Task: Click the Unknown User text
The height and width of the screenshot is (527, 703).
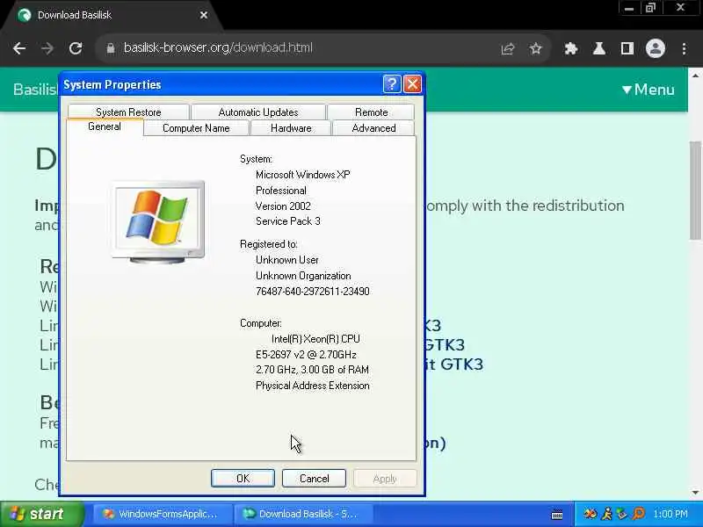Action: click(x=287, y=260)
